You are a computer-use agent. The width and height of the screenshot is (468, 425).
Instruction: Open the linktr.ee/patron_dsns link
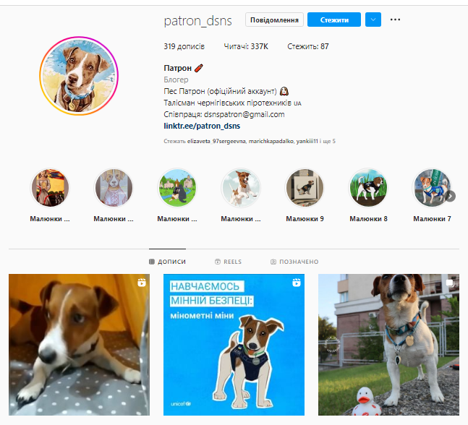tap(202, 126)
